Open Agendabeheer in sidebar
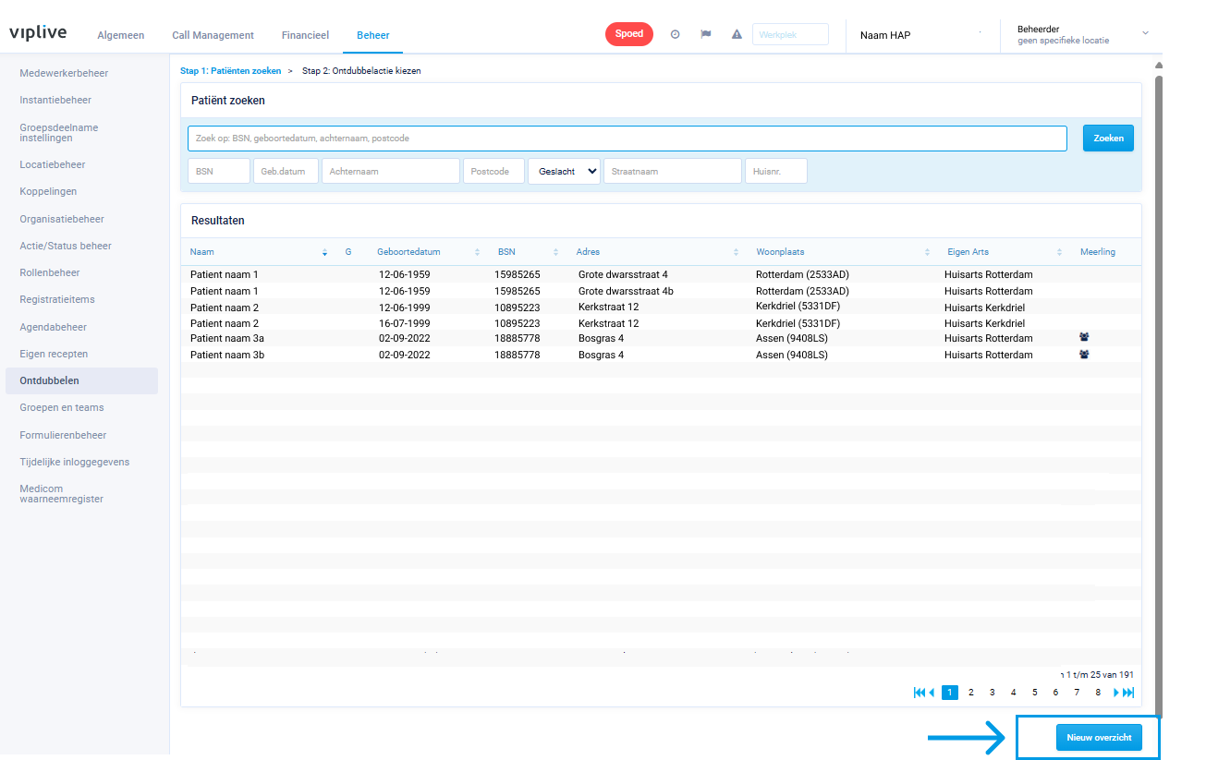This screenshot has width=1206, height=760. coord(53,327)
